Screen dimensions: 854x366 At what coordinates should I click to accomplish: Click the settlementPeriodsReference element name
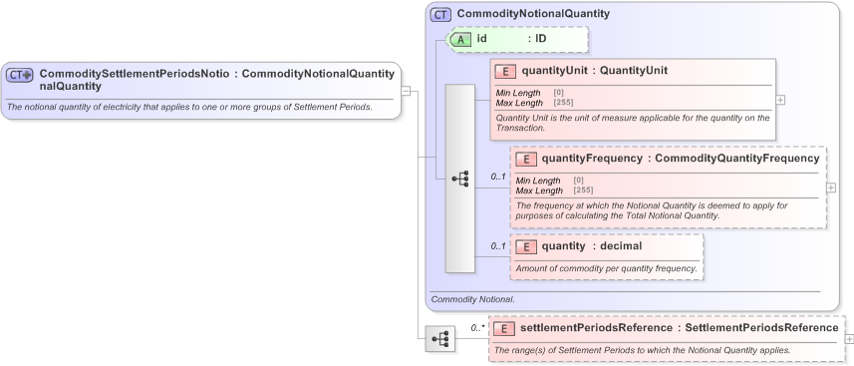pos(596,328)
